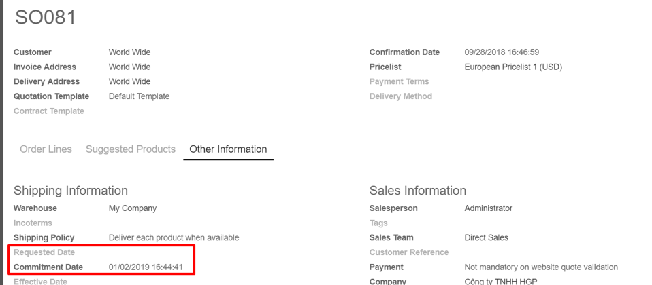This screenshot has height=285, width=652.
Task: Select the Other Information tab
Action: (x=228, y=149)
